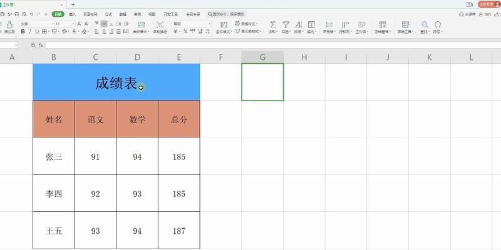
Task: Toggle middle vertical alignment
Action: [104, 24]
